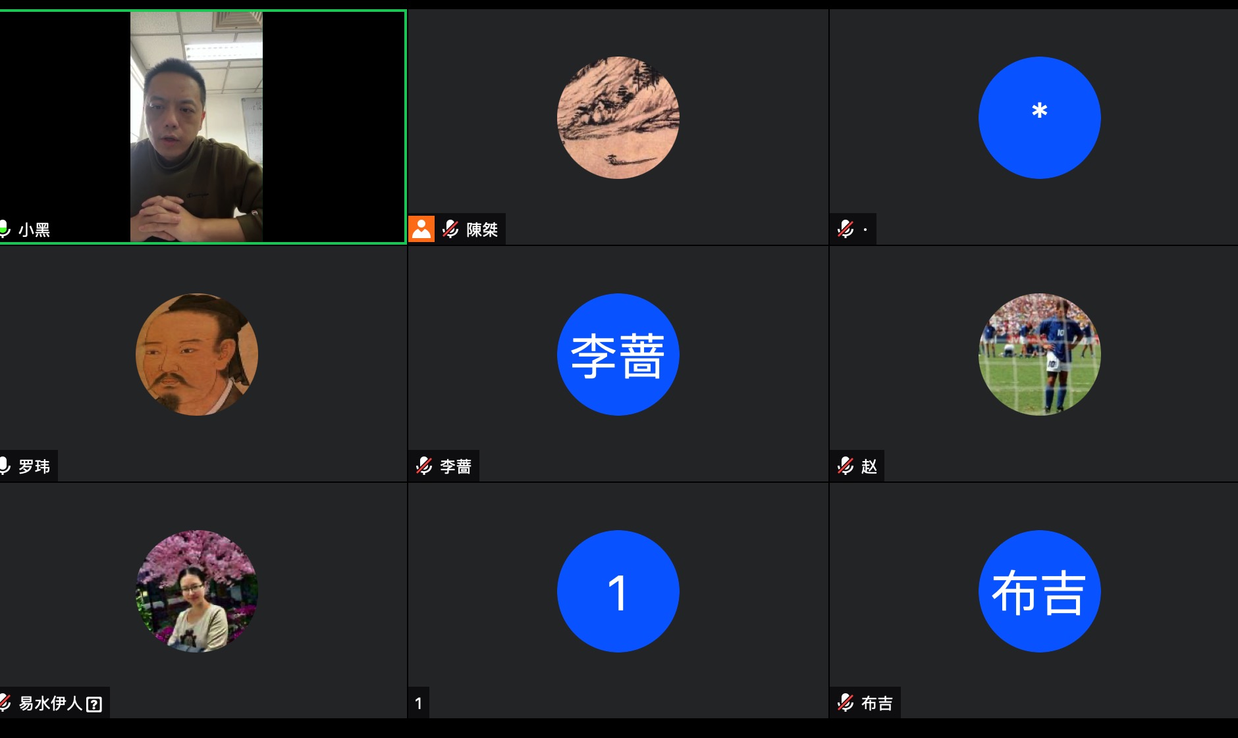
Task: Click the orange host icon beside 陳桀
Action: point(421,229)
